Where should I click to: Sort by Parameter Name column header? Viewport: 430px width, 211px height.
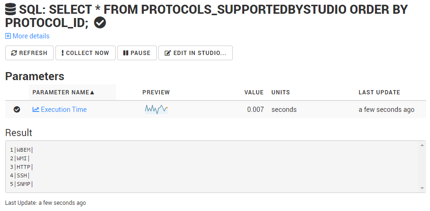click(64, 92)
